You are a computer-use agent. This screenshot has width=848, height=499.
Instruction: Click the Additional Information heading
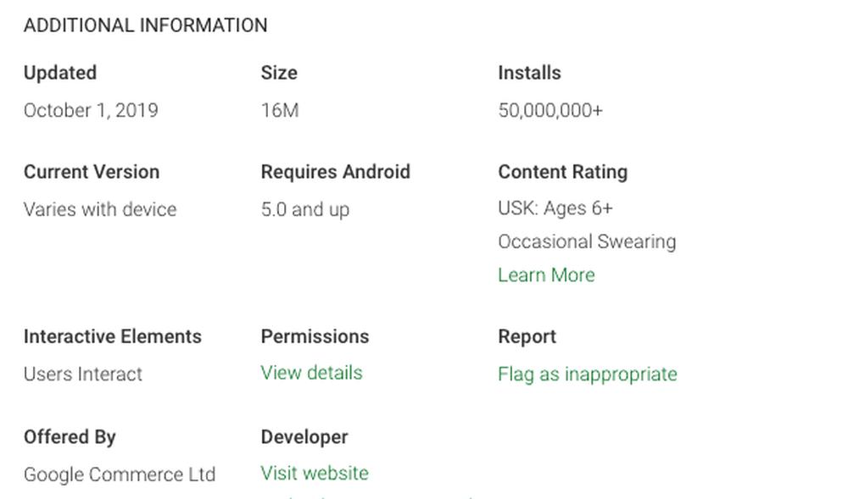(145, 25)
